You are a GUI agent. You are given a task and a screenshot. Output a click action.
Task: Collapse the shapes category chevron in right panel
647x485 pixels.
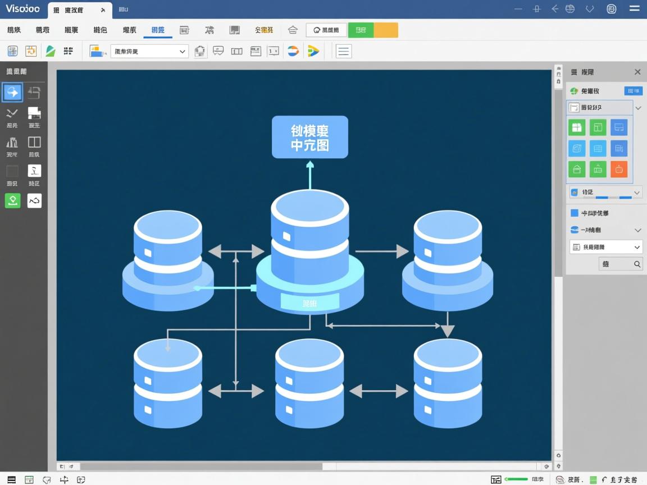638,108
